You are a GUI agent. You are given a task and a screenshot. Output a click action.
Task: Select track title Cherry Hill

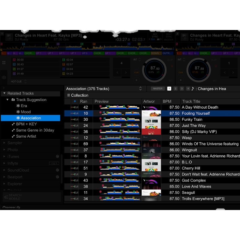click(x=191, y=168)
